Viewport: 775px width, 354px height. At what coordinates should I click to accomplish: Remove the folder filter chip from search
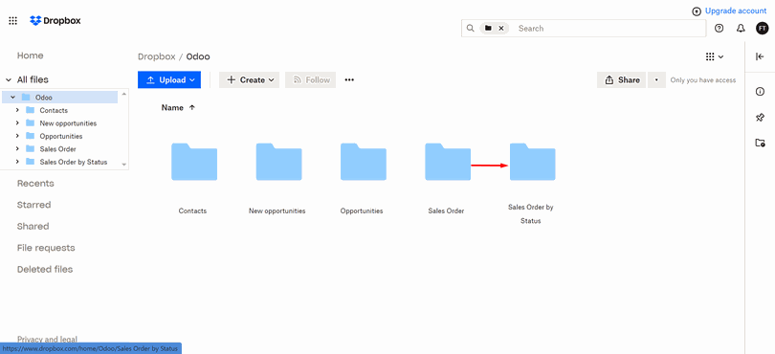[501, 28]
